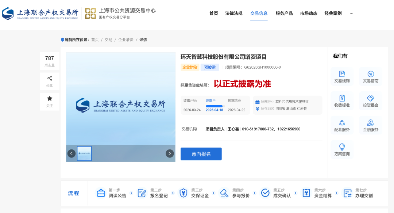
Task: Open the 交易规则 icon in sidebar
Action: (342, 74)
